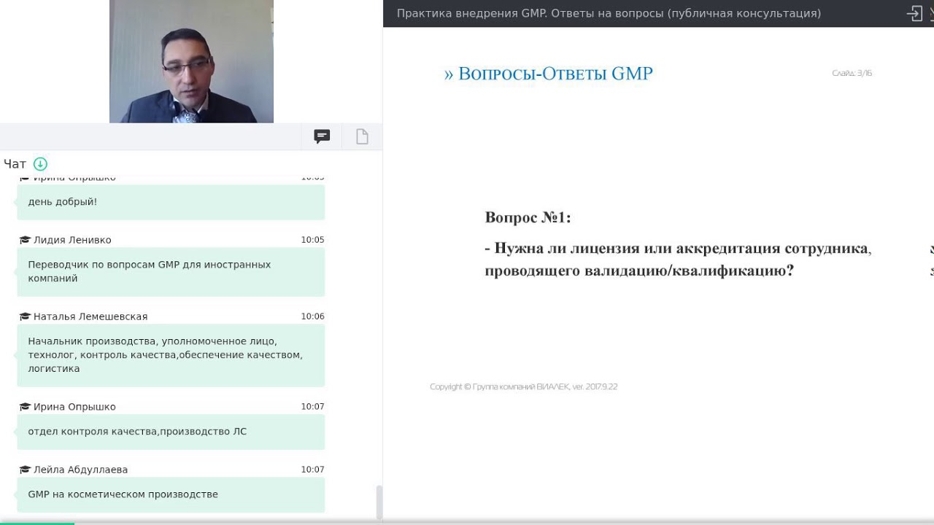Click the presenter webcam video
The width and height of the screenshot is (934, 525).
coord(191,61)
